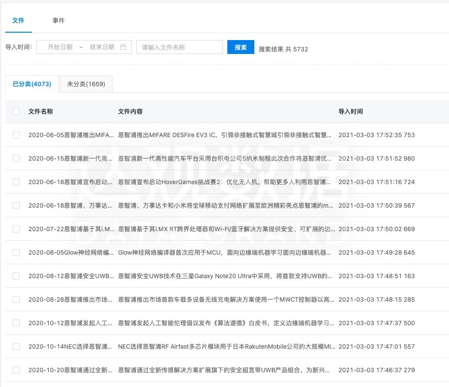Click the blue 搜索 button

240,47
